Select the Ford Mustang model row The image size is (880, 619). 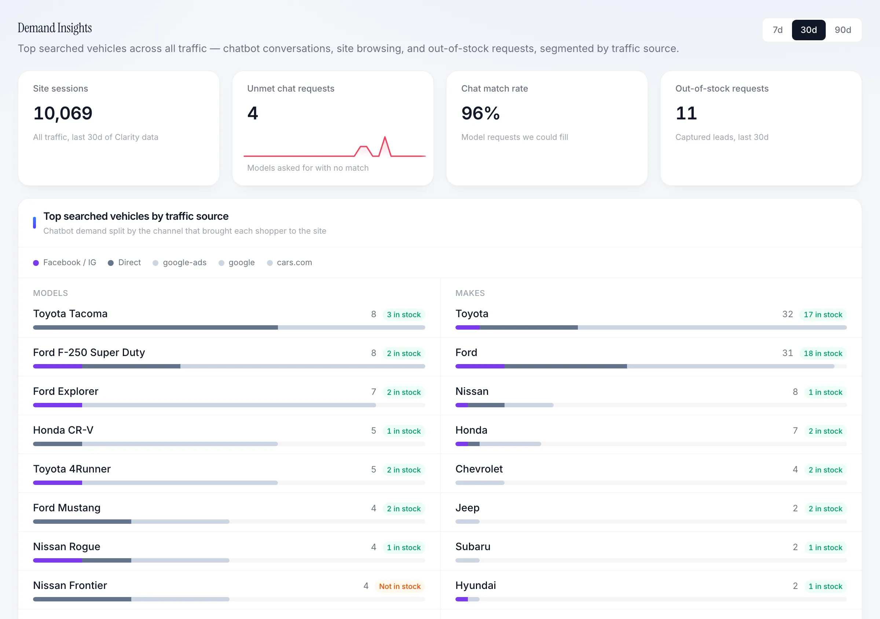[x=229, y=512]
